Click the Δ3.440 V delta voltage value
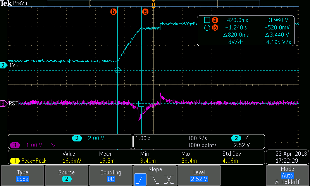The height and width of the screenshot is (186, 310). [x=277, y=35]
